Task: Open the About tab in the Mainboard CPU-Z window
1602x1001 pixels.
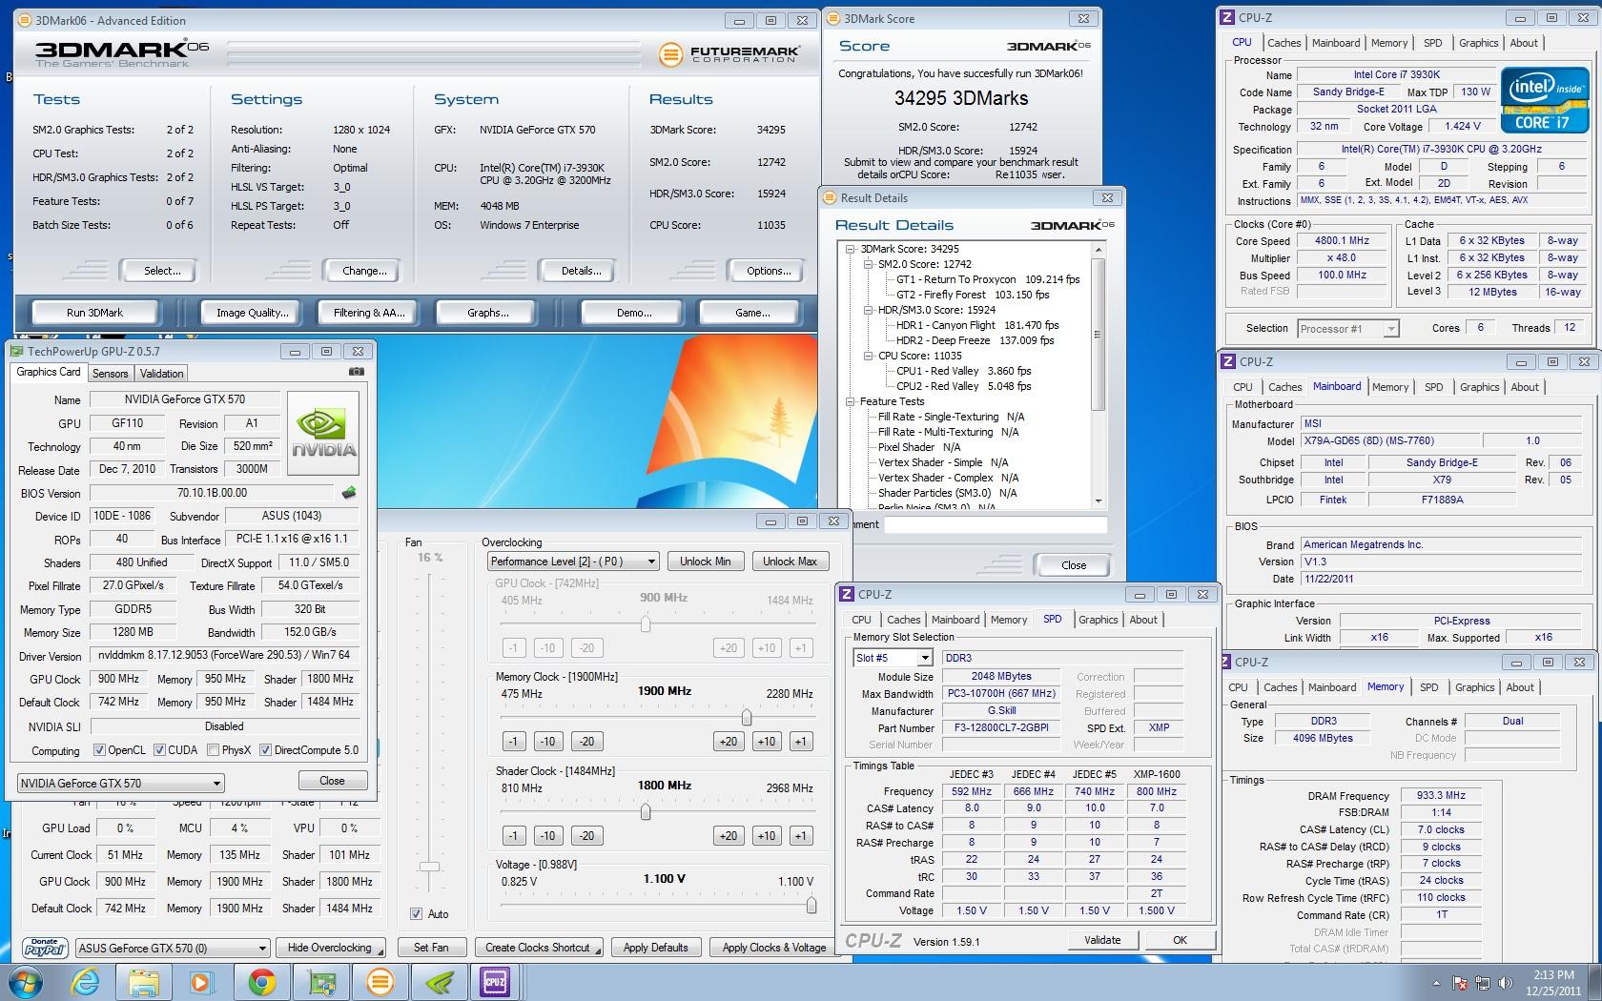Action: click(x=1525, y=387)
